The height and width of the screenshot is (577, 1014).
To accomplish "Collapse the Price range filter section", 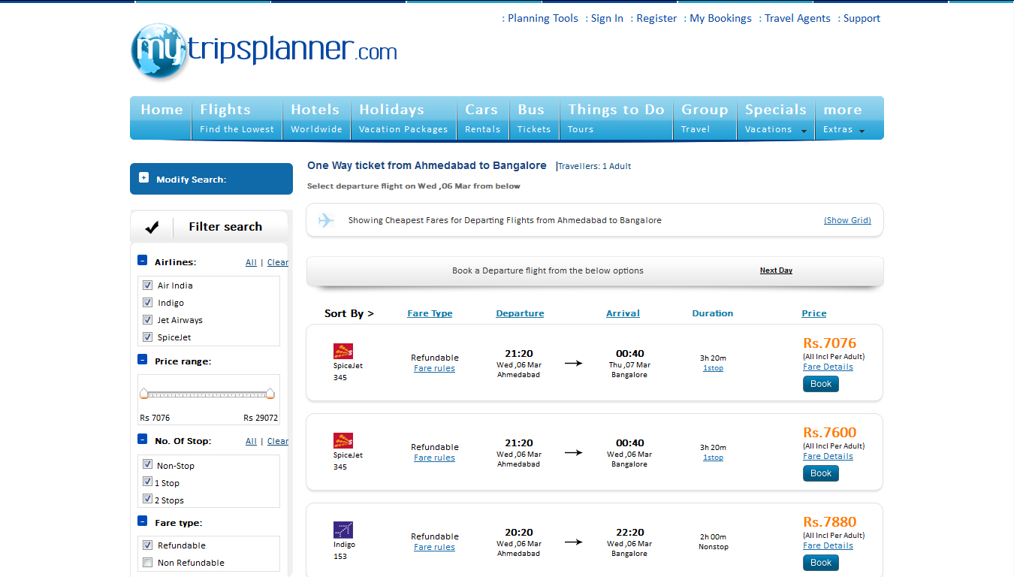I will [142, 360].
